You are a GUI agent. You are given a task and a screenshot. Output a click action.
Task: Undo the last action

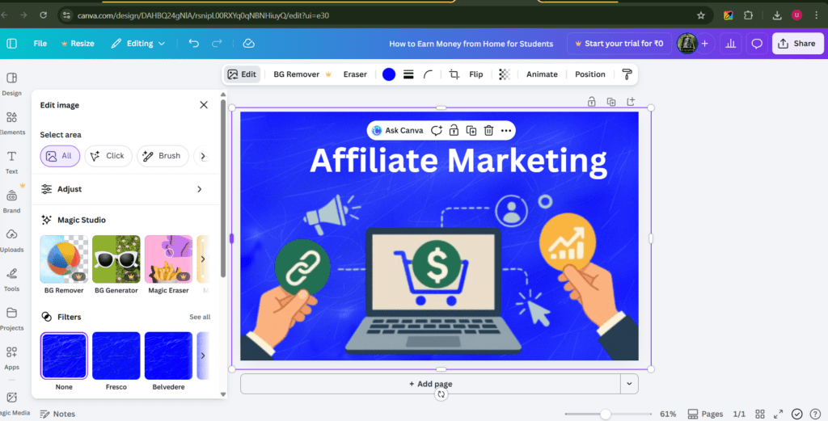tap(194, 44)
